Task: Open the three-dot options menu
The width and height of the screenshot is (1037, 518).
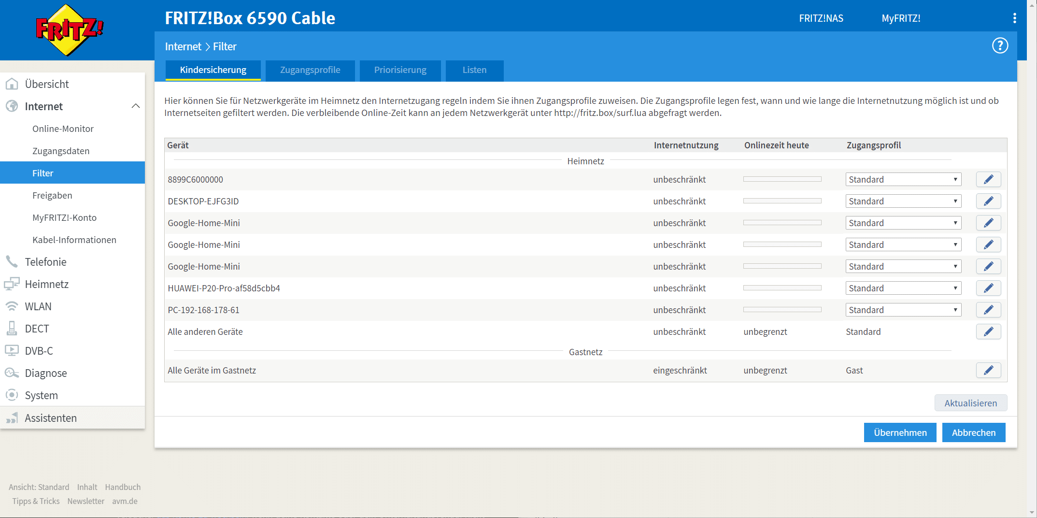Action: tap(1014, 18)
